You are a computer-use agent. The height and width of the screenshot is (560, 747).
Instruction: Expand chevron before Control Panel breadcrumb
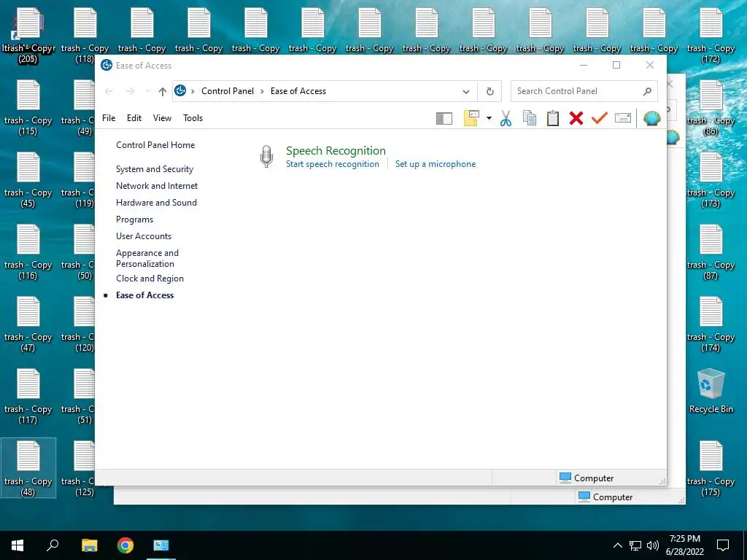tap(193, 91)
